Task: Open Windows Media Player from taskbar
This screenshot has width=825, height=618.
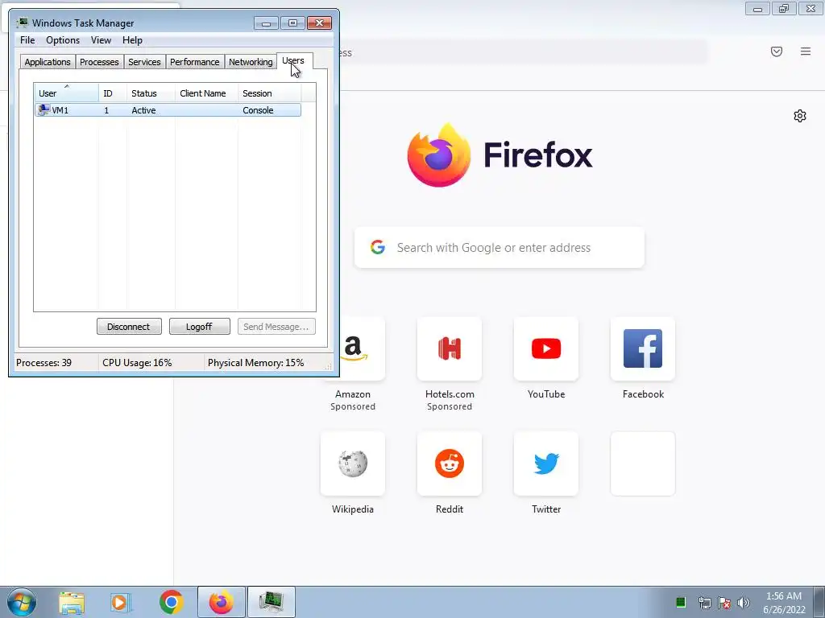Action: point(121,602)
